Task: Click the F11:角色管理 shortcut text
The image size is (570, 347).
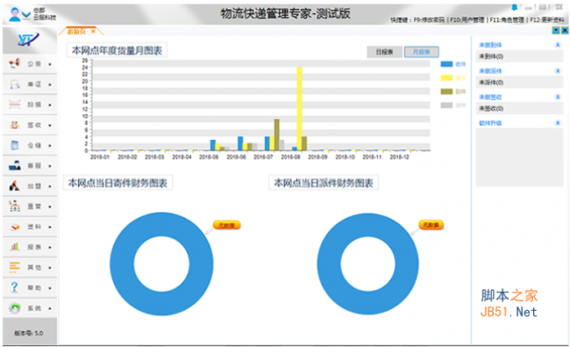Action: (507, 20)
